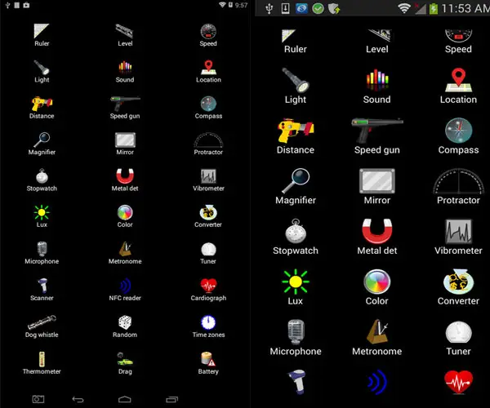This screenshot has width=490, height=408.
Task: Tap Recent apps button in navigation bar
Action: coord(171,399)
